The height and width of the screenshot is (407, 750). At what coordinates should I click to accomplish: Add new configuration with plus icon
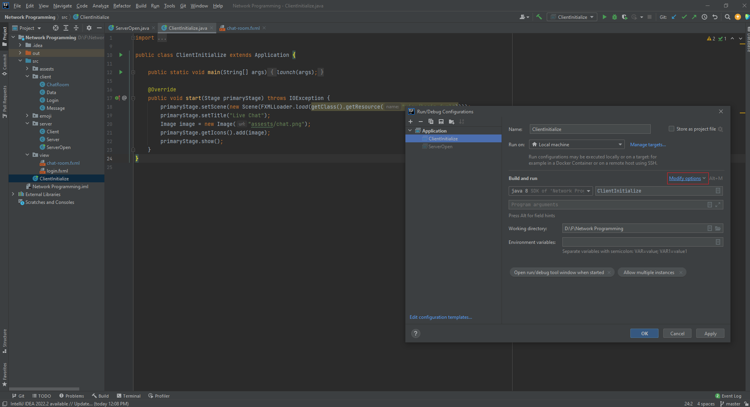(411, 122)
